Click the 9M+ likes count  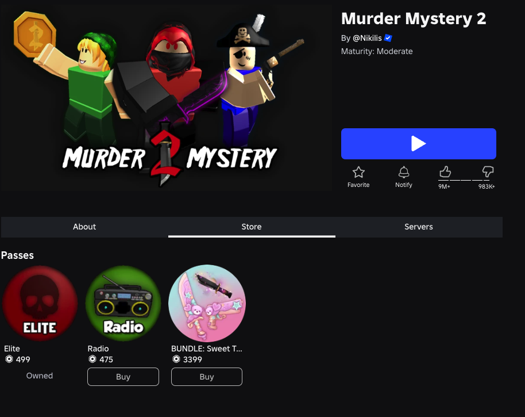445,187
